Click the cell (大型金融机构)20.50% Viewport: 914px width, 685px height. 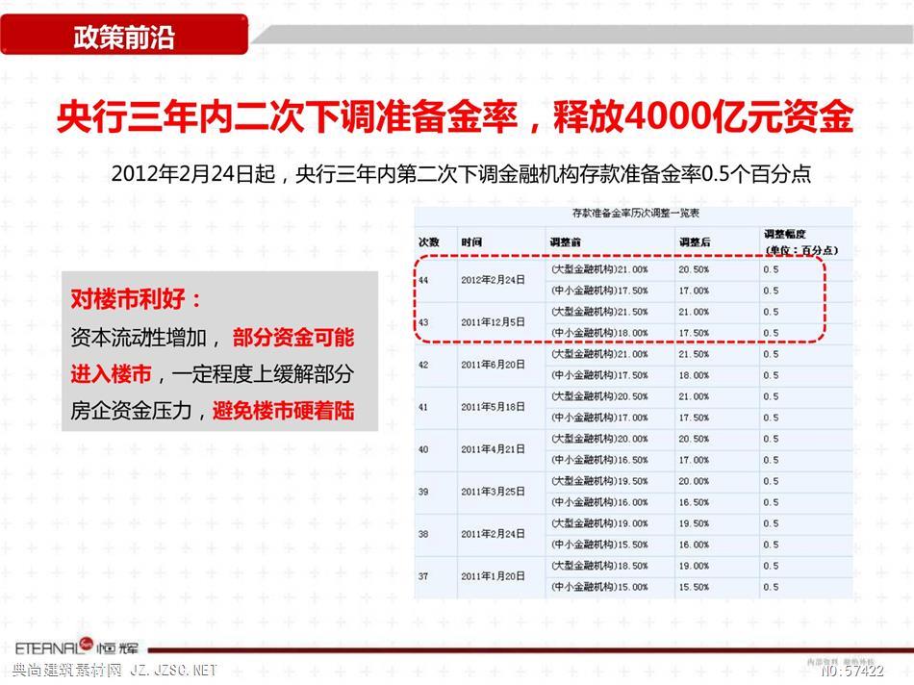click(599, 396)
